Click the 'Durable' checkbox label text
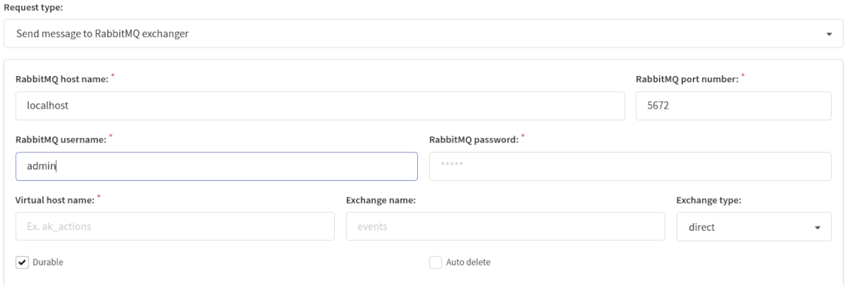The image size is (850, 285). coord(48,262)
